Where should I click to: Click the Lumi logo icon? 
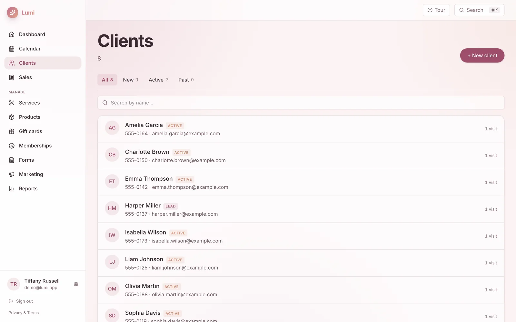[x=13, y=13]
